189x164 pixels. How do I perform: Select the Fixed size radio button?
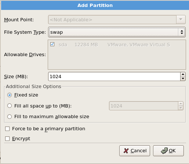coord(10,95)
